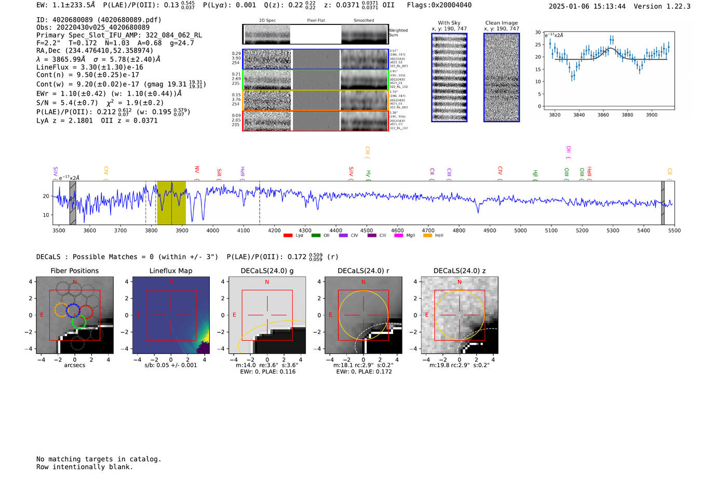Open the Lineflux Map thumbnail
Image resolution: width=727 pixels, height=495 pixels.
[x=171, y=315]
